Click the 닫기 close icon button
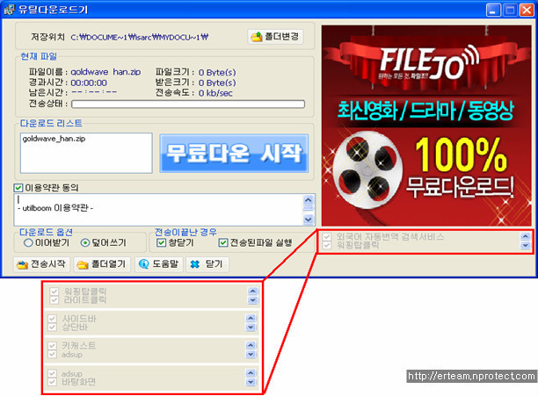Image resolution: width=538 pixels, height=396 pixels. (207, 263)
